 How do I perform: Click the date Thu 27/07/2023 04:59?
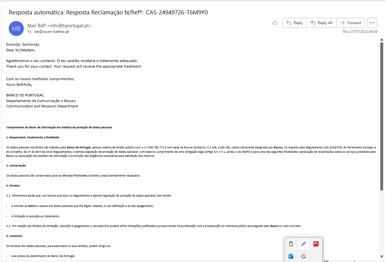pos(360,32)
